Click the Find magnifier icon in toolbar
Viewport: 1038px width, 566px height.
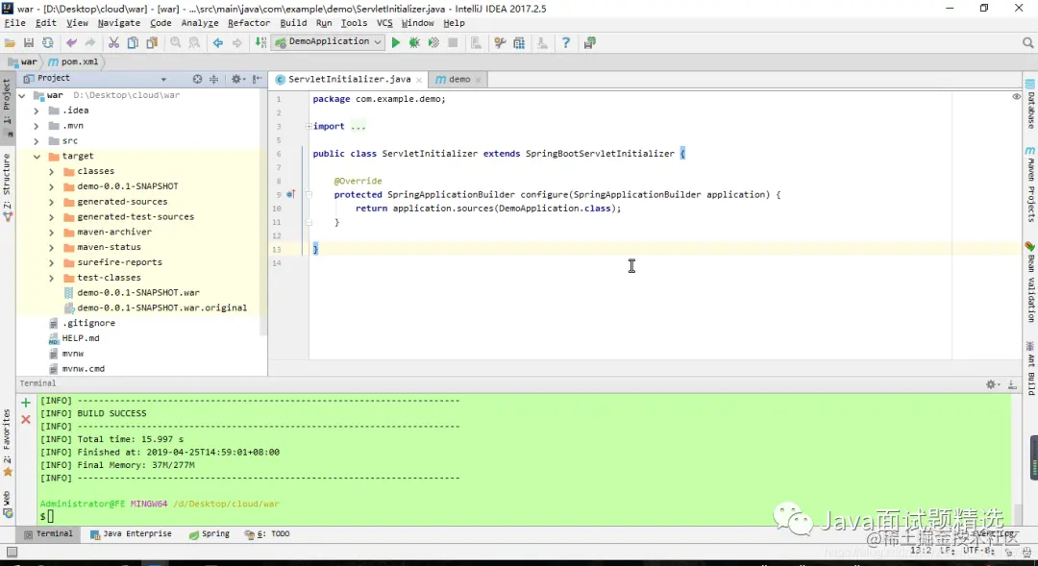click(x=176, y=43)
